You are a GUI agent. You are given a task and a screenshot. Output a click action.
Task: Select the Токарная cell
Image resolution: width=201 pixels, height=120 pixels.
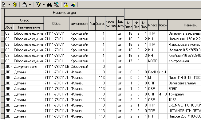click(x=184, y=94)
